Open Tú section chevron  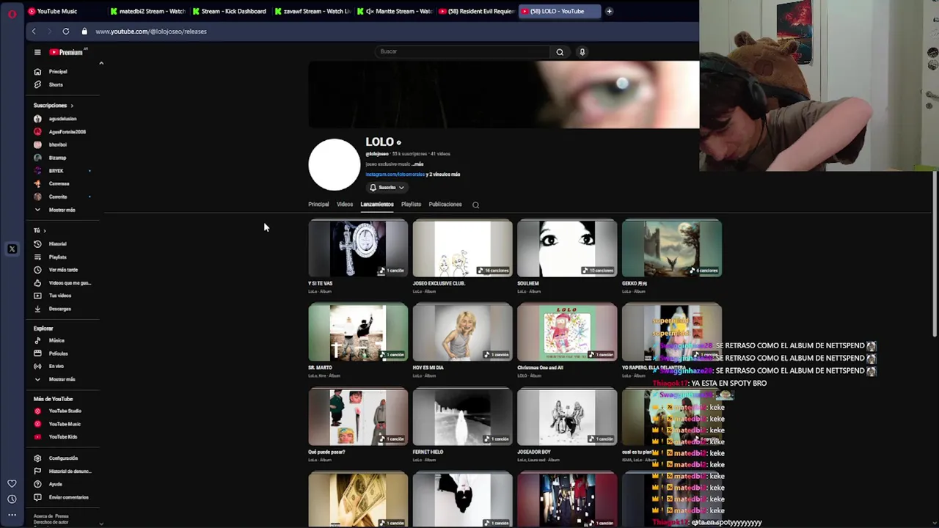[x=44, y=230]
